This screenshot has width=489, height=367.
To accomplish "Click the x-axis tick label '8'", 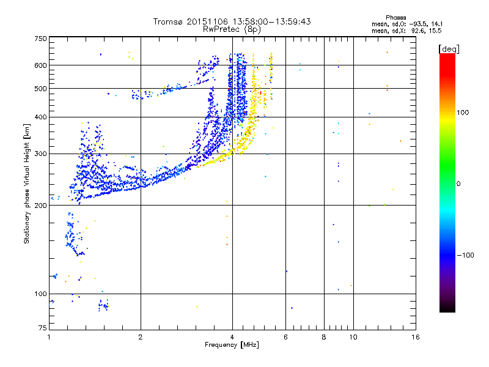I will pos(324,337).
